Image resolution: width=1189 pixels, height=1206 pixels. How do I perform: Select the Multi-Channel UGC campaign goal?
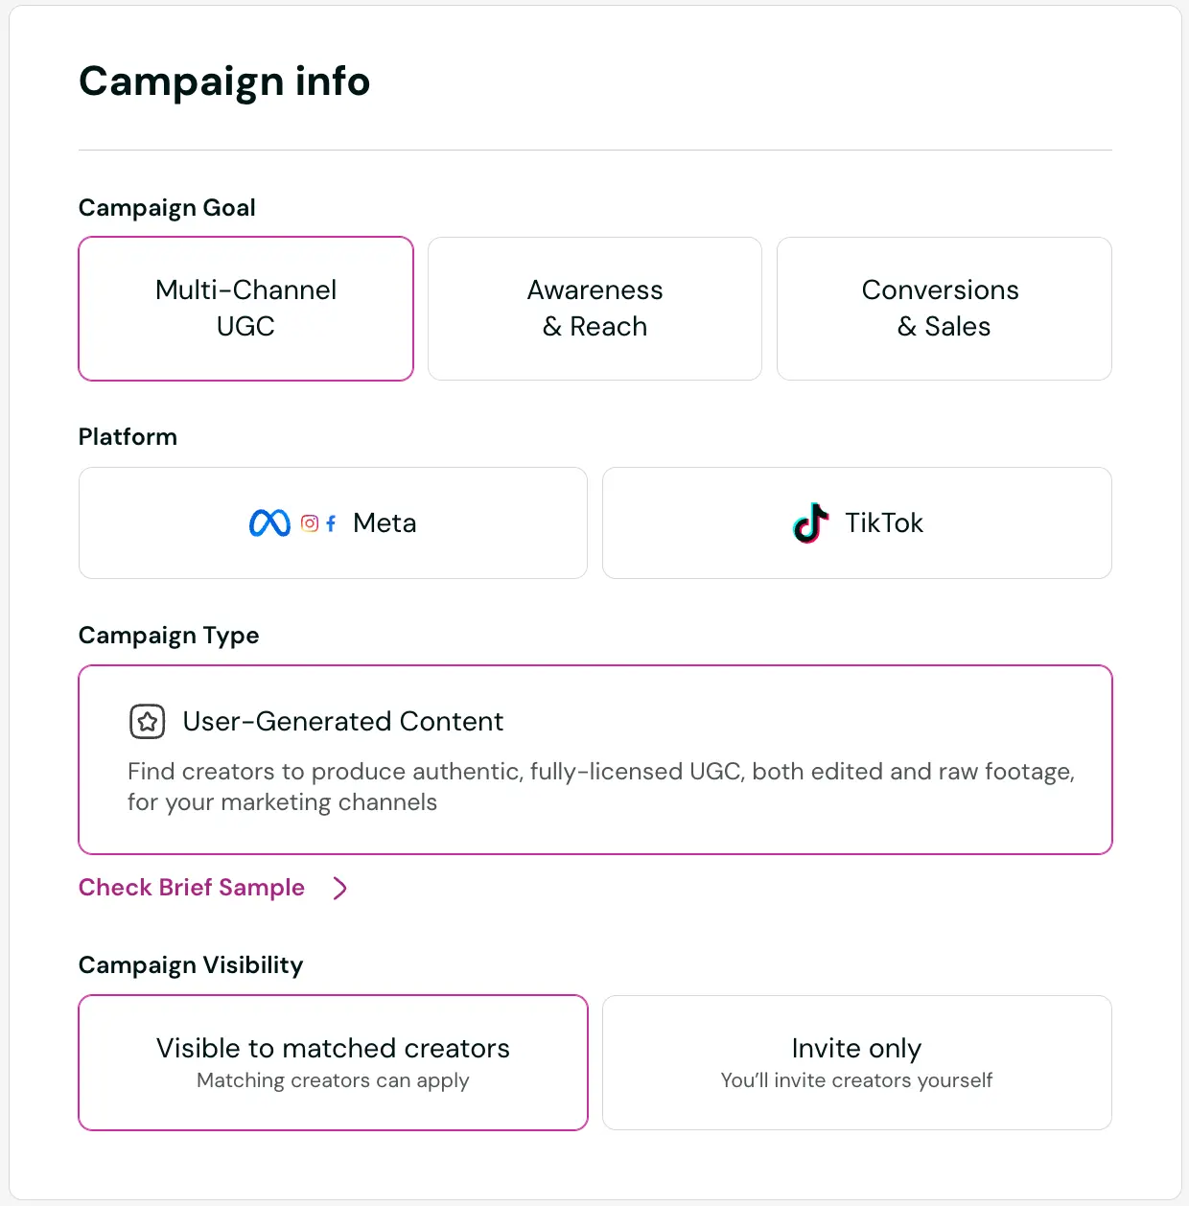[x=245, y=308]
